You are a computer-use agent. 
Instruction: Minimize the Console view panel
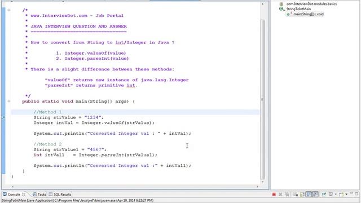pyautogui.click(x=351, y=193)
